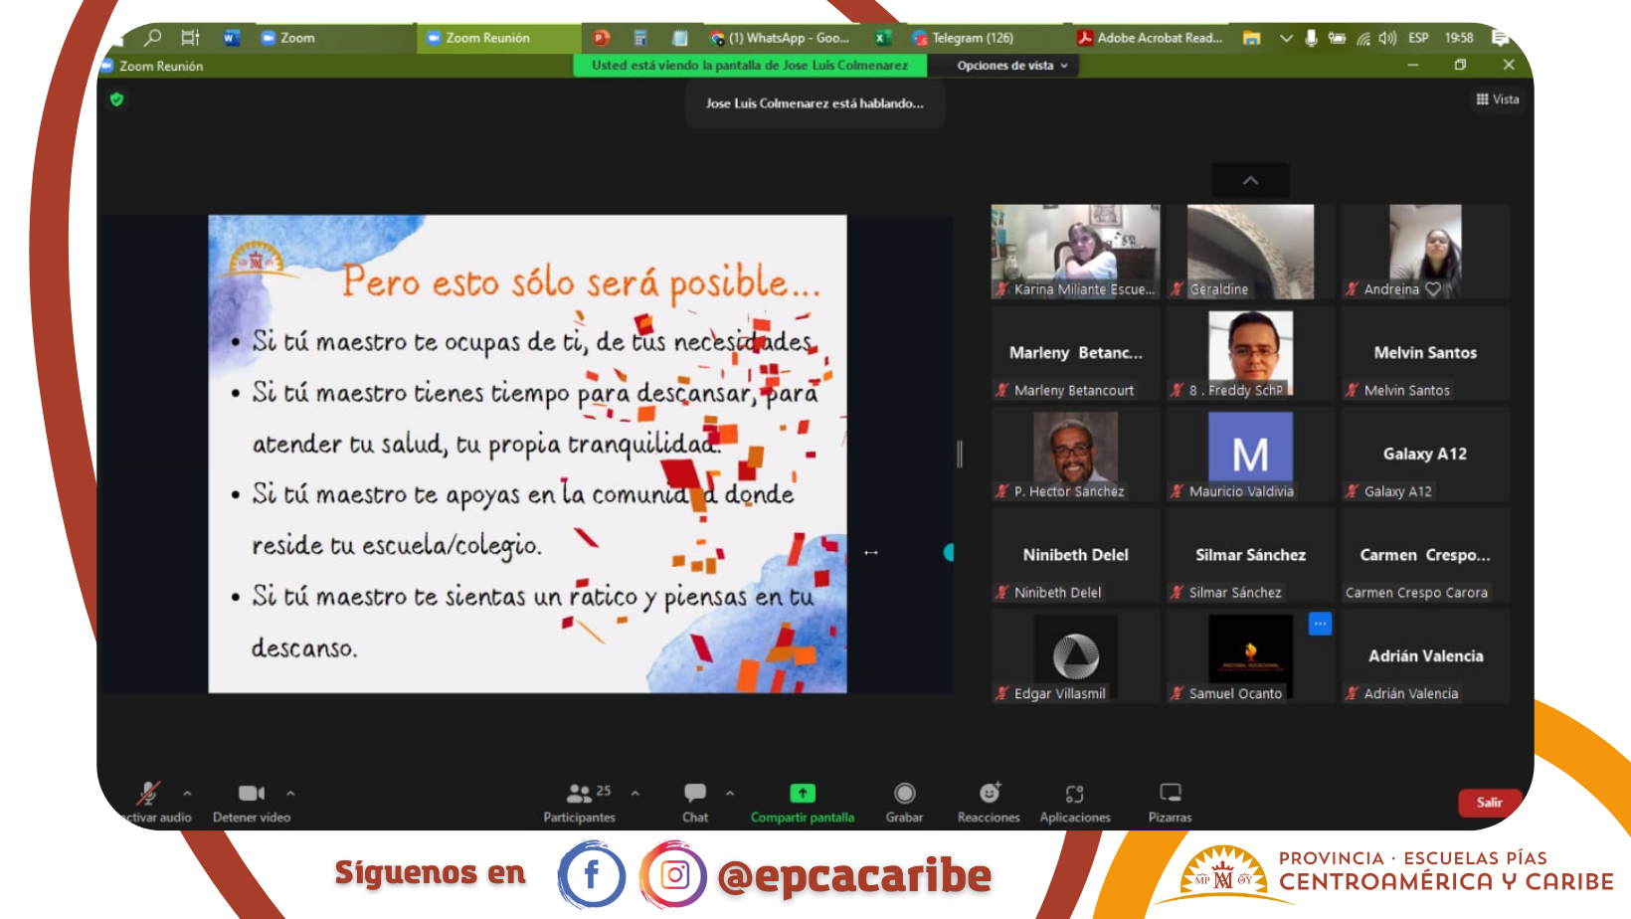The height and width of the screenshot is (919, 1631).
Task: Click the green Compartir pantalla icon
Action: point(803,793)
